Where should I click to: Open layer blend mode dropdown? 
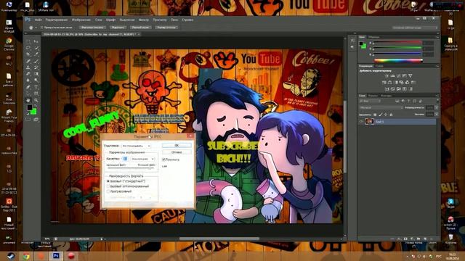click(381, 108)
